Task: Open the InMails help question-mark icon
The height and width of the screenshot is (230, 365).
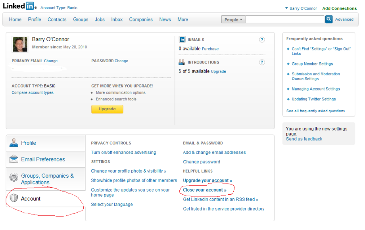Action: pos(262,40)
